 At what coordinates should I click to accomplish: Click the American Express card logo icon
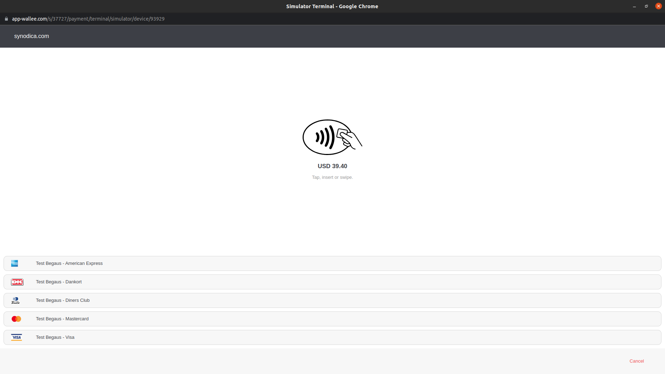point(15,263)
